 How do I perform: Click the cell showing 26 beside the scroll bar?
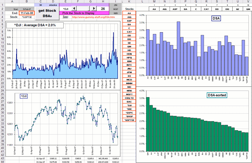[103, 9]
